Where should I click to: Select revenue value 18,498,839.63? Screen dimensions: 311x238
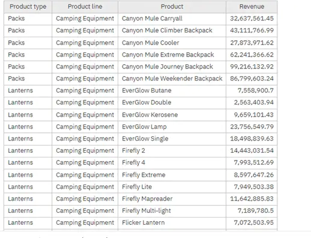[x=252, y=139]
